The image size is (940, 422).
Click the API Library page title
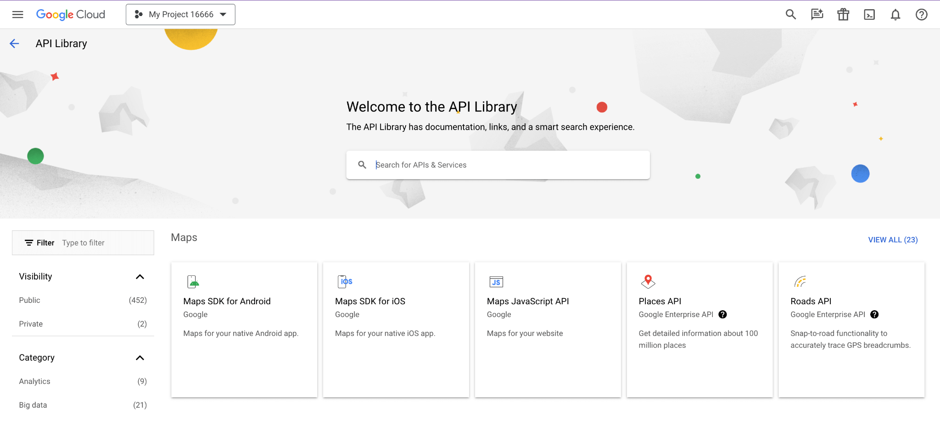62,44
